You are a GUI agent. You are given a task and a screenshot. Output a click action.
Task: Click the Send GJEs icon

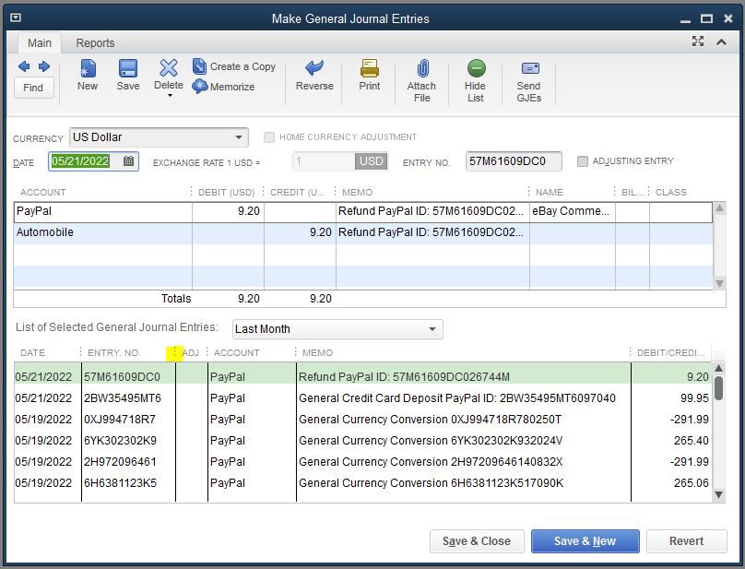pyautogui.click(x=529, y=69)
